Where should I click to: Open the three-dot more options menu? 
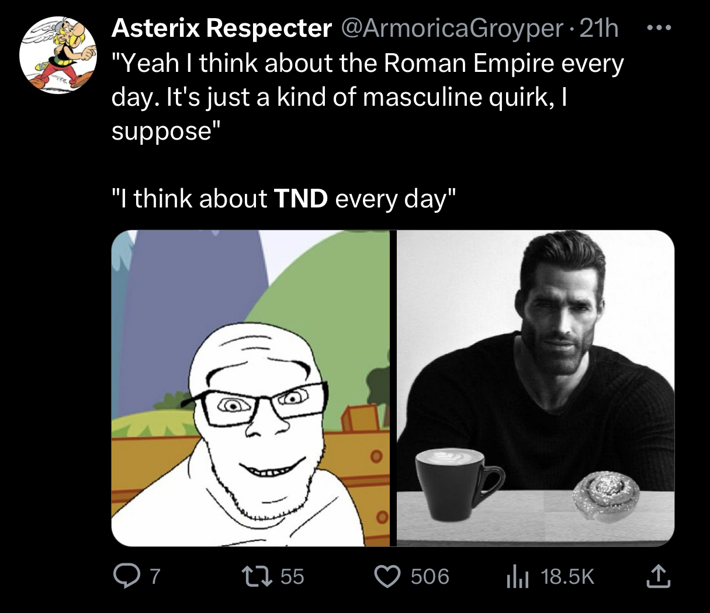(x=659, y=27)
